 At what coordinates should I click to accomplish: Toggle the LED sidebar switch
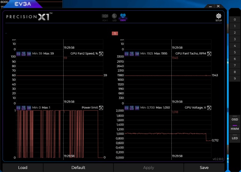click(235, 138)
